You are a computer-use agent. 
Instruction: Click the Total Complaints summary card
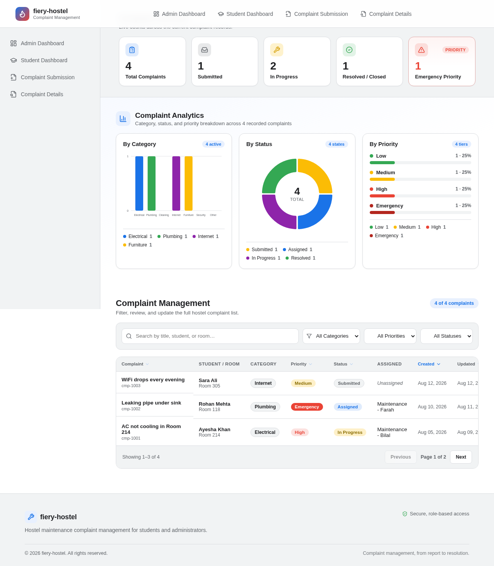152,61
